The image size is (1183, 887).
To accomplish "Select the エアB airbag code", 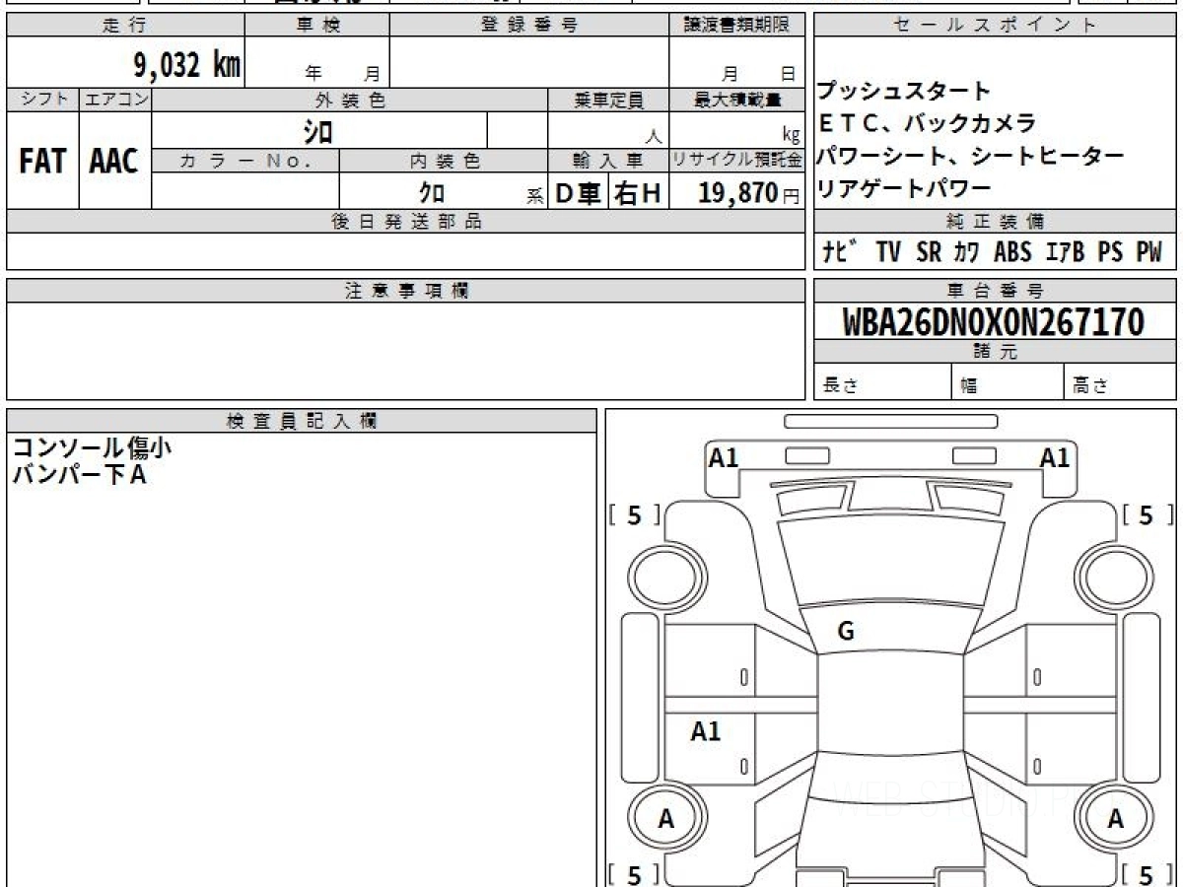I will [1065, 252].
